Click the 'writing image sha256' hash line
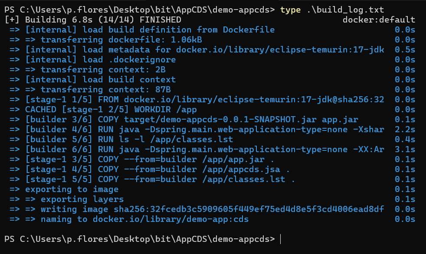This screenshot has height=254, width=426. pyautogui.click(x=204, y=209)
